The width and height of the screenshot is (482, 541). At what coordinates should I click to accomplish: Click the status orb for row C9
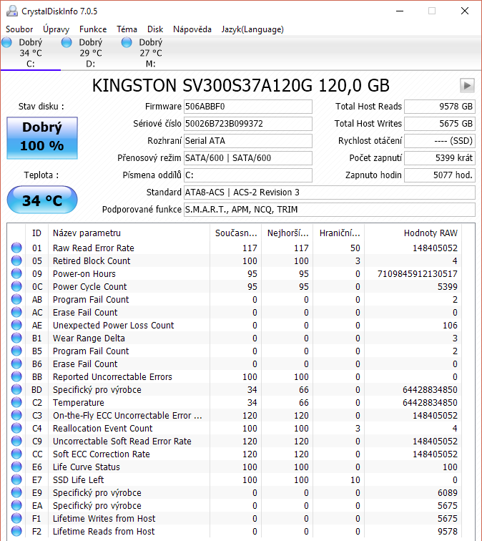(16, 441)
